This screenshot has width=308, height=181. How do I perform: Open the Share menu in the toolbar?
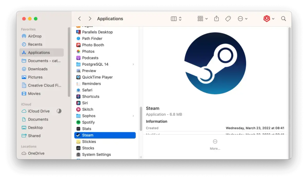pyautogui.click(x=216, y=19)
